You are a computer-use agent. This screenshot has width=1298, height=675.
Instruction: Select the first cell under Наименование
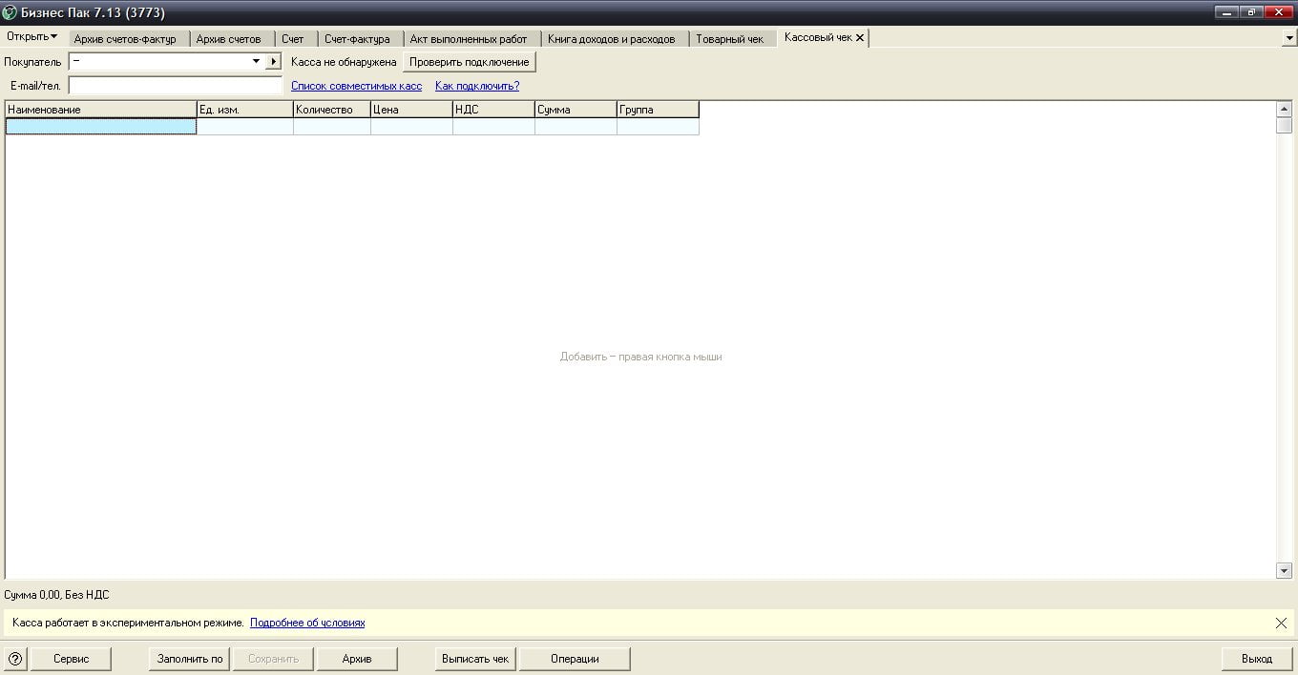click(x=101, y=127)
